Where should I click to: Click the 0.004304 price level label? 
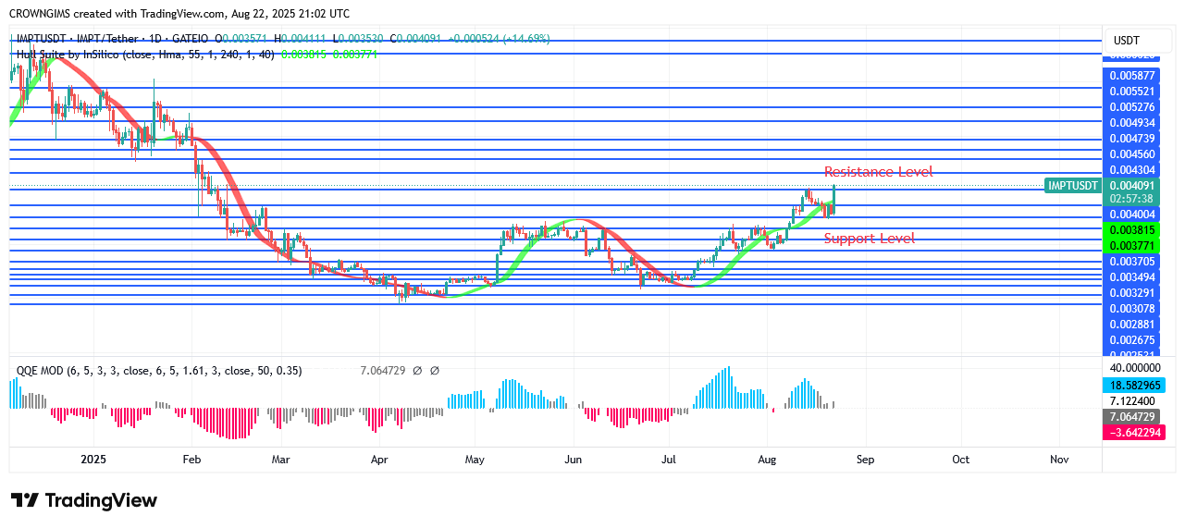[x=1132, y=170]
